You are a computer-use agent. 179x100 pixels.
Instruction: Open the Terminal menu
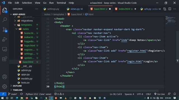[61, 3]
